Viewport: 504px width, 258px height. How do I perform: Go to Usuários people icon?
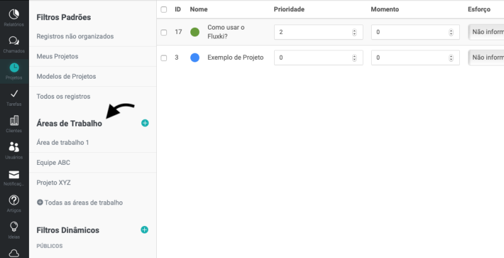coord(14,149)
